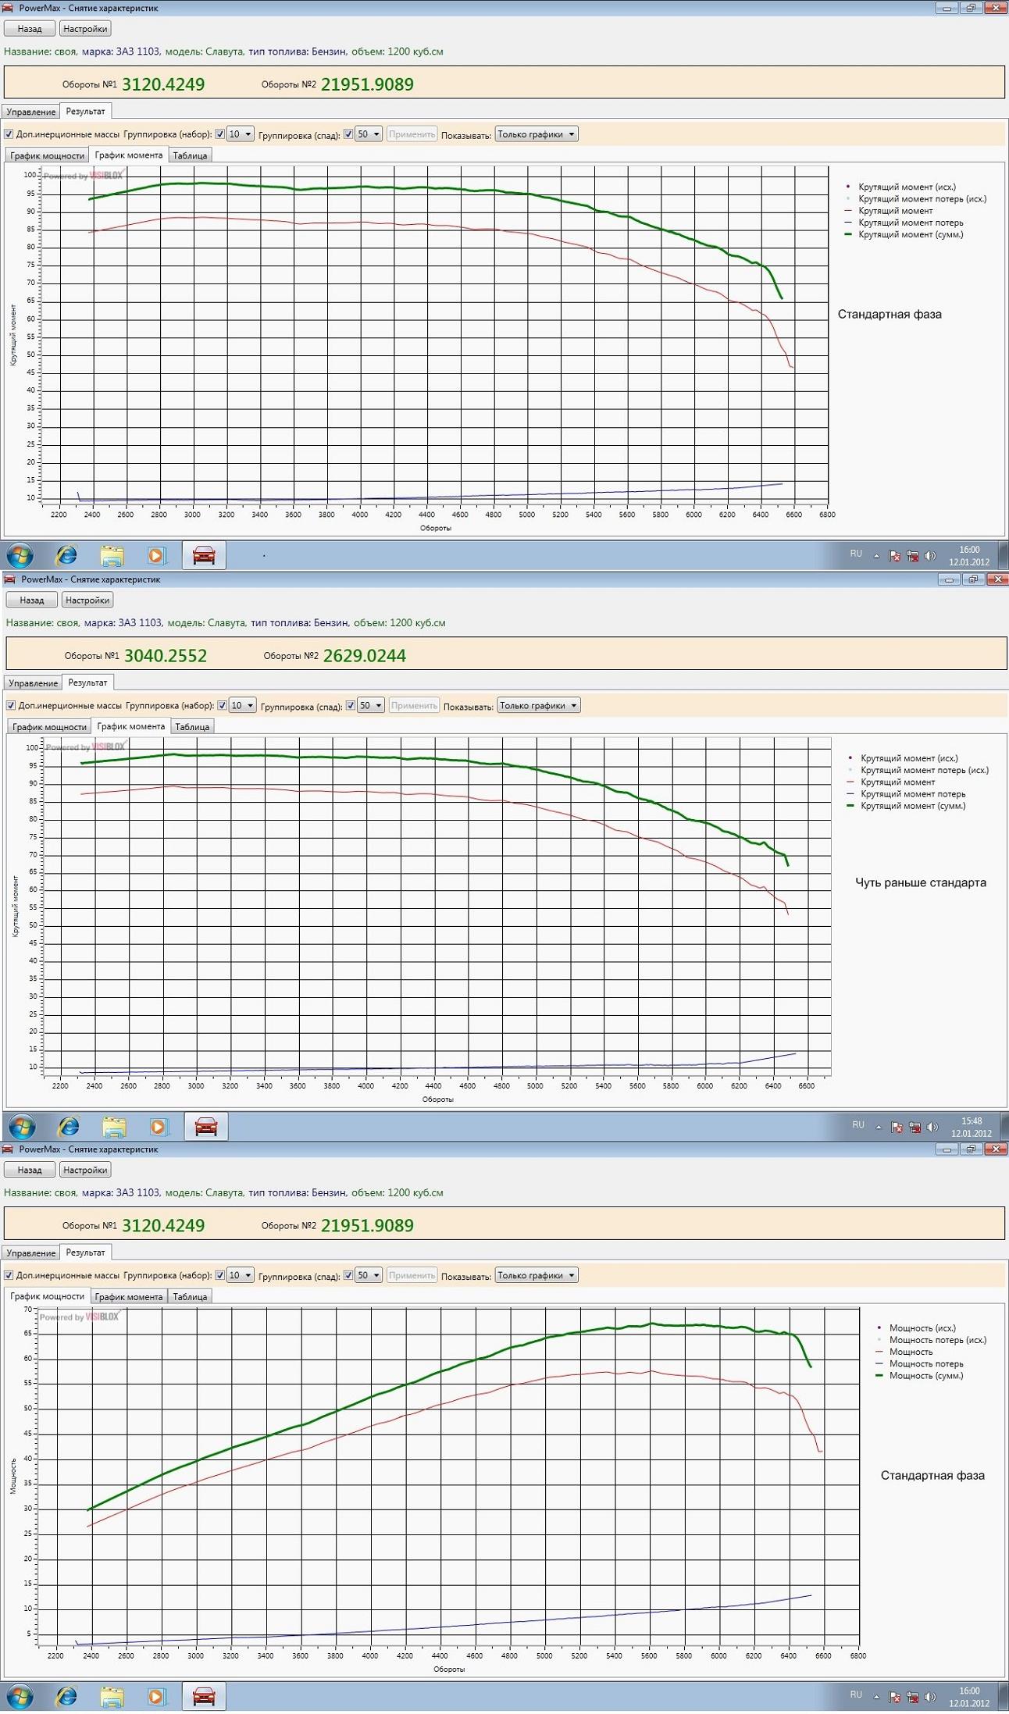Click Мощность (сумм.) green legend entry
Image resolution: width=1009 pixels, height=1714 pixels.
(921, 1375)
